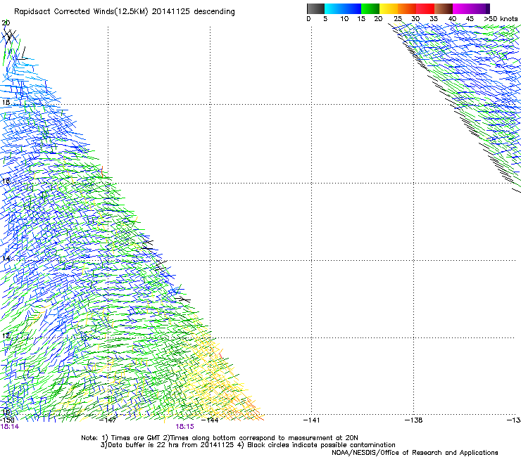The image size is (521, 457).
Task: Click the latitude label 20 at top left
Action: click(x=6, y=23)
